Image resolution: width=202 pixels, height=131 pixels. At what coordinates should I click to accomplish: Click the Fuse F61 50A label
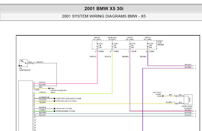pos(133,45)
